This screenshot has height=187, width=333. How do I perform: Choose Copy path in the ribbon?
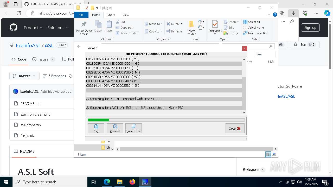(x=125, y=28)
